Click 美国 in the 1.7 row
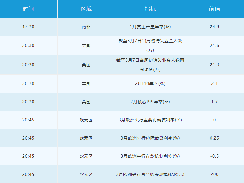Screen dimensions: 244x183 click(x=86, y=102)
